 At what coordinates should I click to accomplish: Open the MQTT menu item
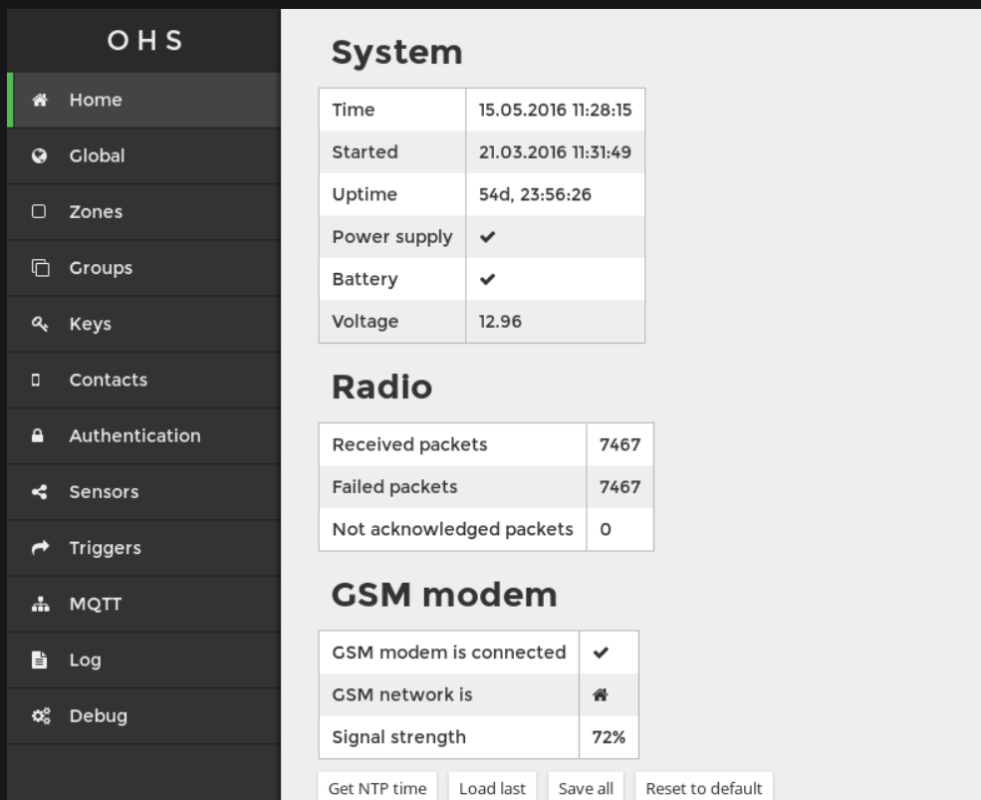coord(143,604)
